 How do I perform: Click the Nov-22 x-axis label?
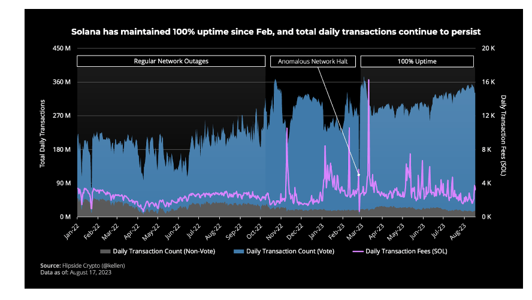coord(274,232)
